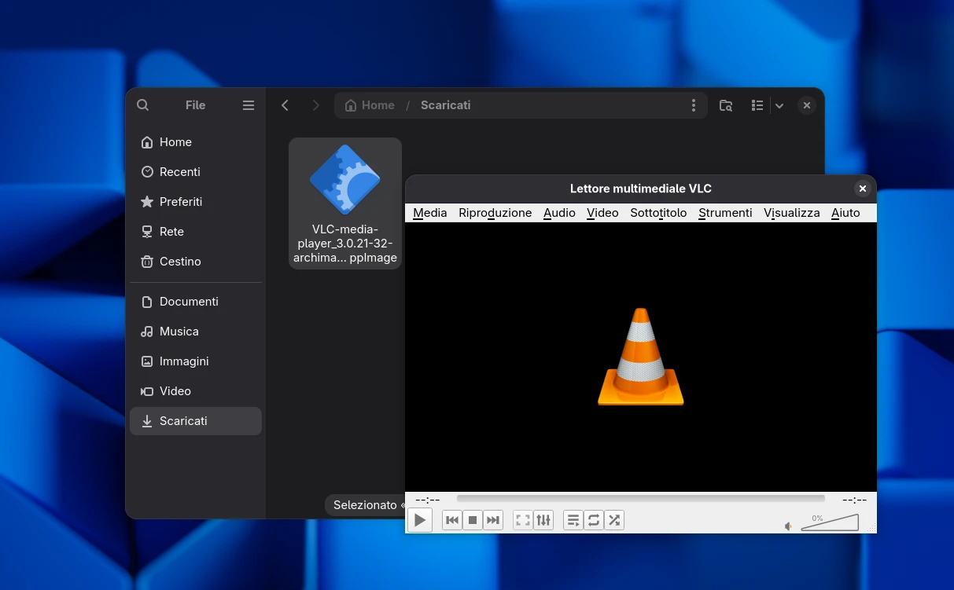Enable random playback in VLC

click(x=614, y=519)
